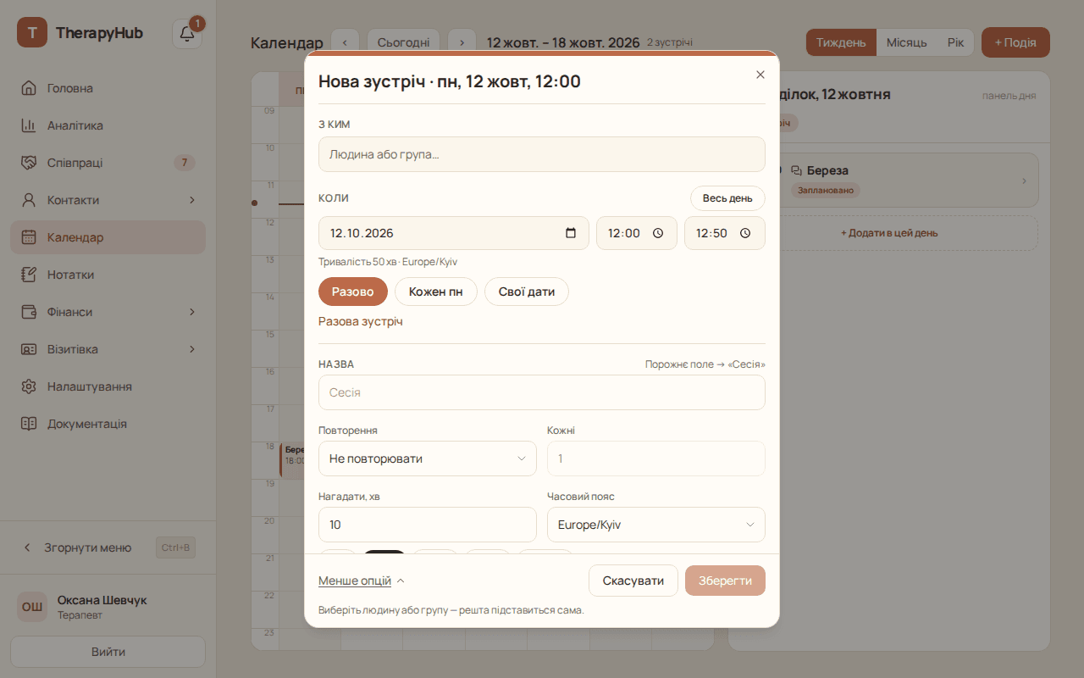The image size is (1084, 678).
Task: Click the Візитівка card icon
Action: [29, 349]
